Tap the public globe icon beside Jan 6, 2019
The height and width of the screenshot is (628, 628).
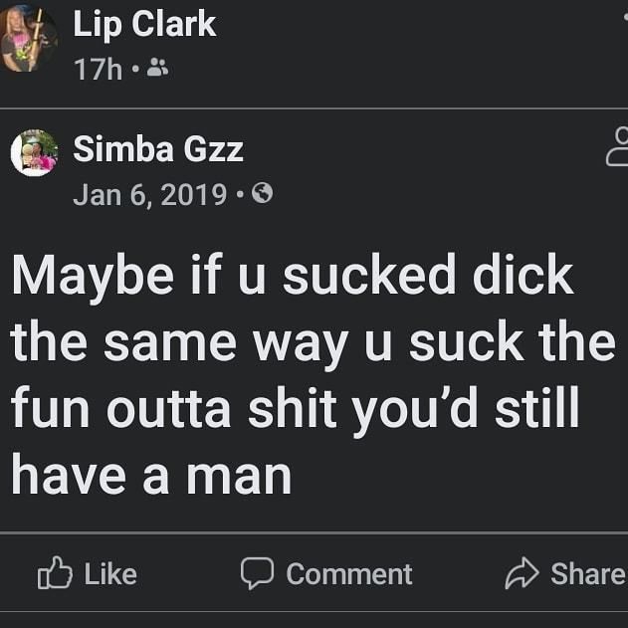(263, 193)
